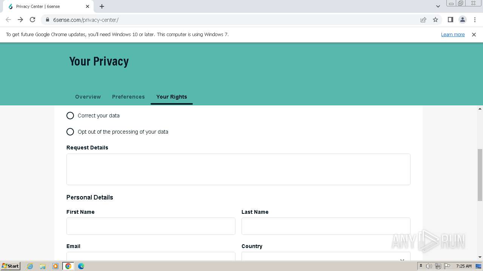The width and height of the screenshot is (483, 271).
Task: Click the Your Privacy heading
Action: pos(99,61)
